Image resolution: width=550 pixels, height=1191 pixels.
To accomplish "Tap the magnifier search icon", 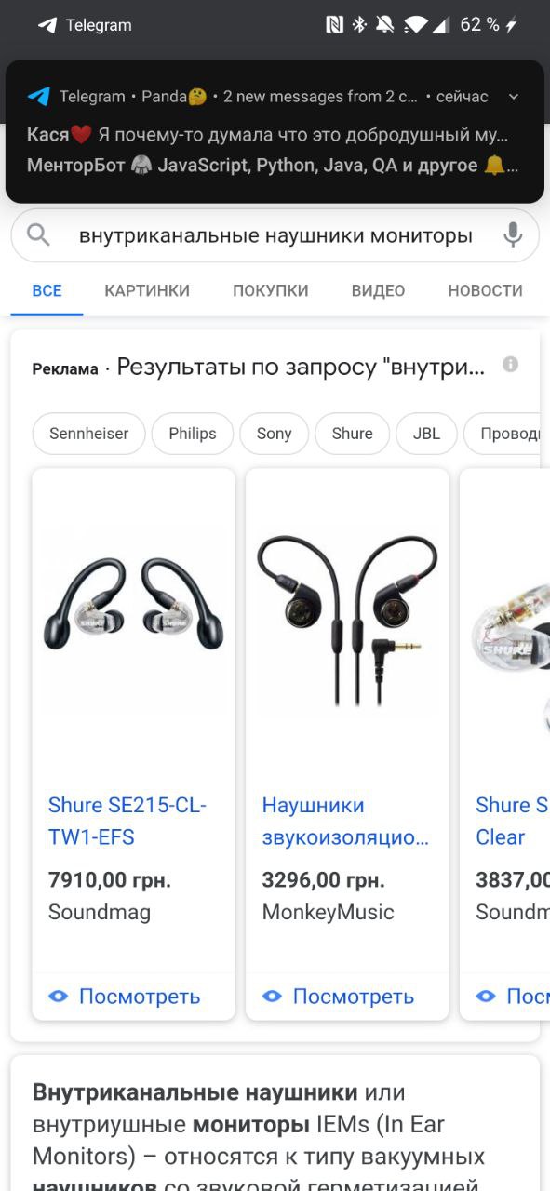I will (x=38, y=235).
